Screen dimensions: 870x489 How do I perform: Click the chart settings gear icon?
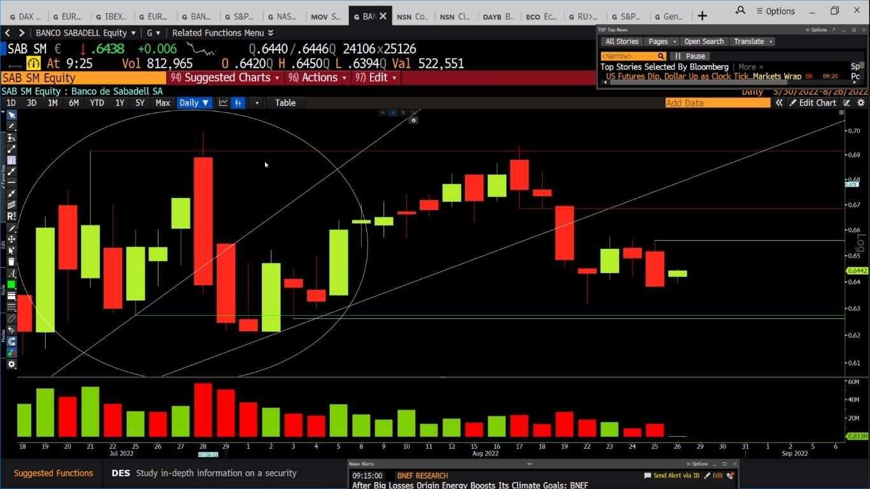click(x=861, y=103)
